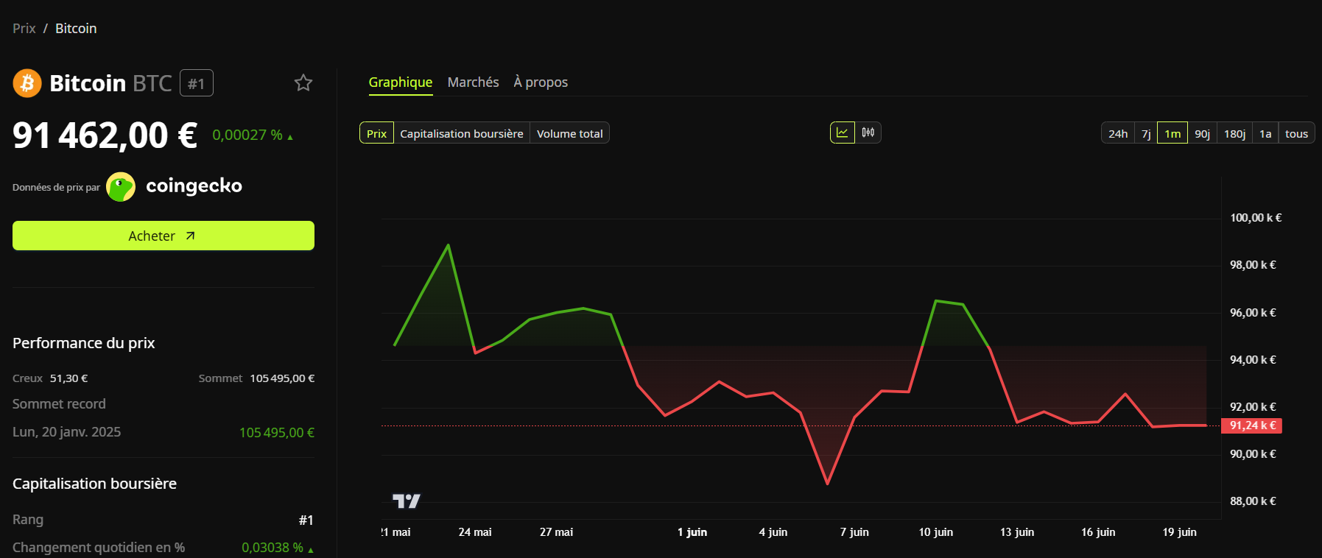Click the 1 juin date axis label
Screen dimensions: 1322x558
coord(692,531)
